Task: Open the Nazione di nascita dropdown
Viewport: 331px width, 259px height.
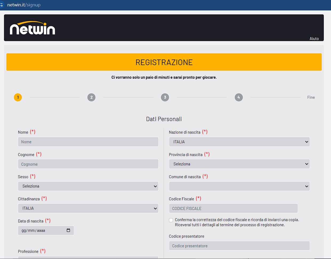Action: point(239,142)
